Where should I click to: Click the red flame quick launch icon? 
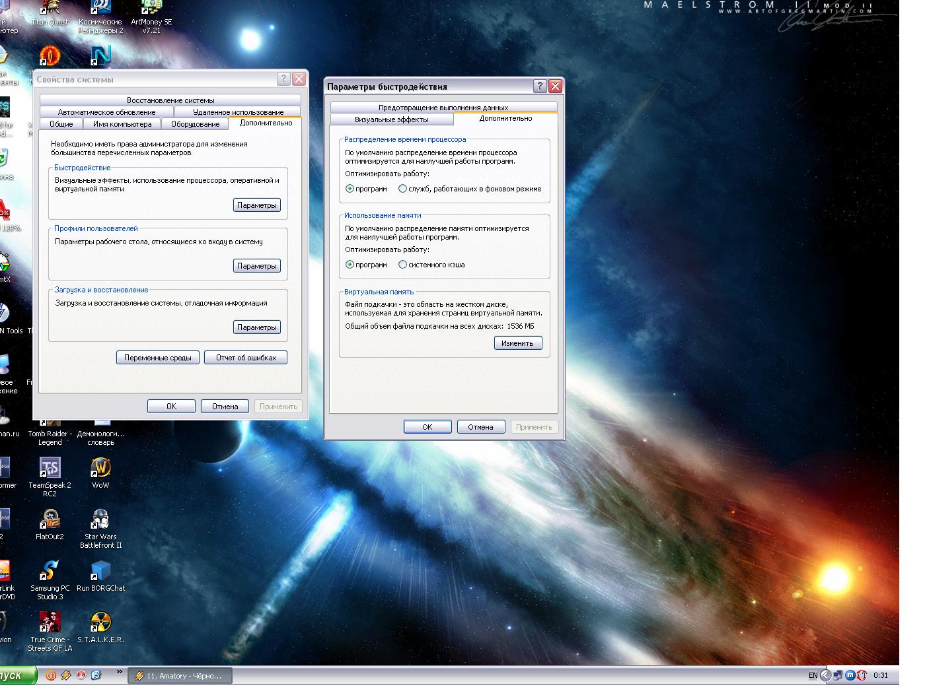[81, 675]
